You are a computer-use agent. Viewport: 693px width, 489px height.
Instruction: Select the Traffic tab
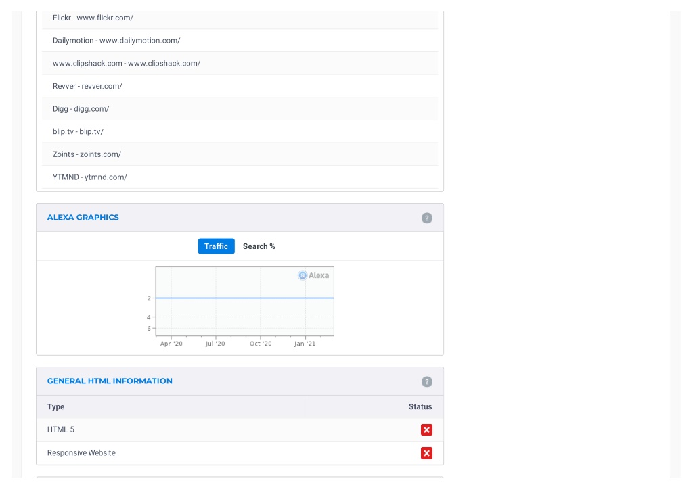(216, 246)
